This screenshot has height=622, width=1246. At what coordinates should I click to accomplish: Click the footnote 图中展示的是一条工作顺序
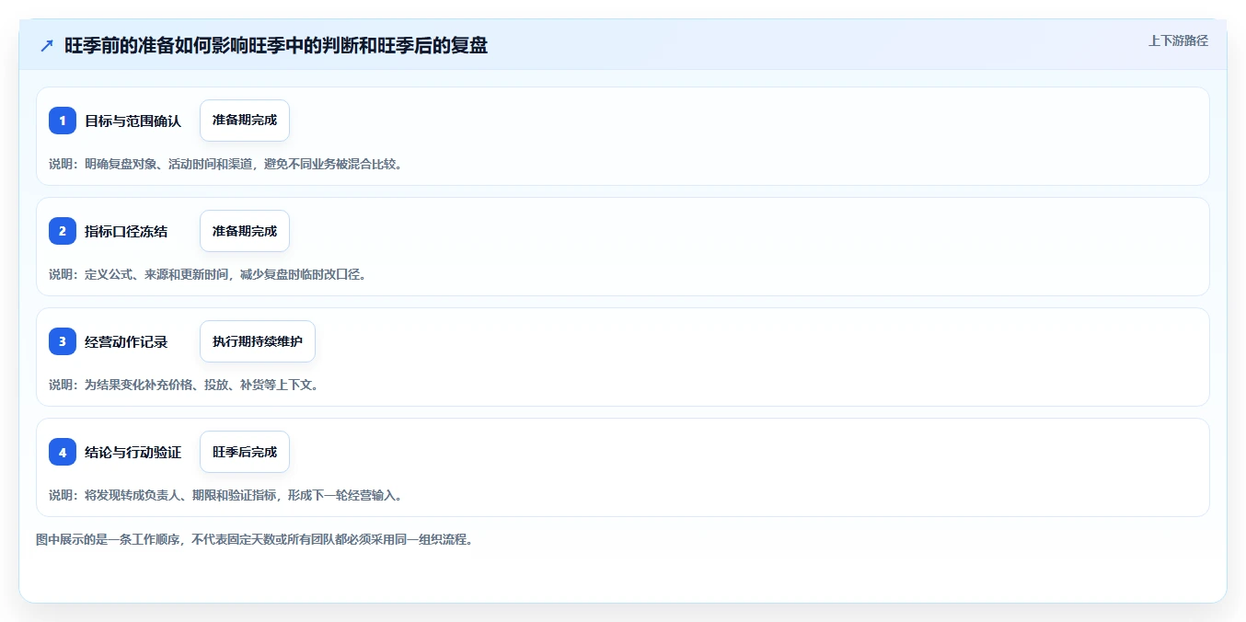coord(255,539)
